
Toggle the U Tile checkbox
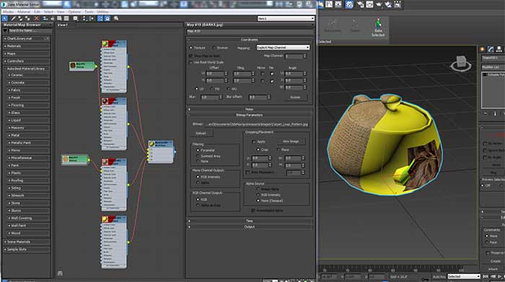coord(272,74)
